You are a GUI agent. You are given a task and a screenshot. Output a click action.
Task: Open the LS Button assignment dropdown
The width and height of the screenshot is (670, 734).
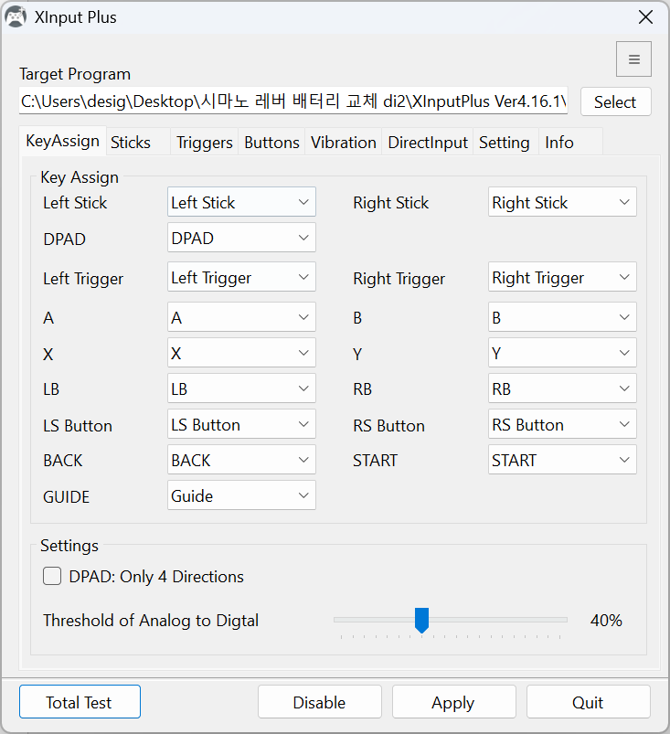241,423
